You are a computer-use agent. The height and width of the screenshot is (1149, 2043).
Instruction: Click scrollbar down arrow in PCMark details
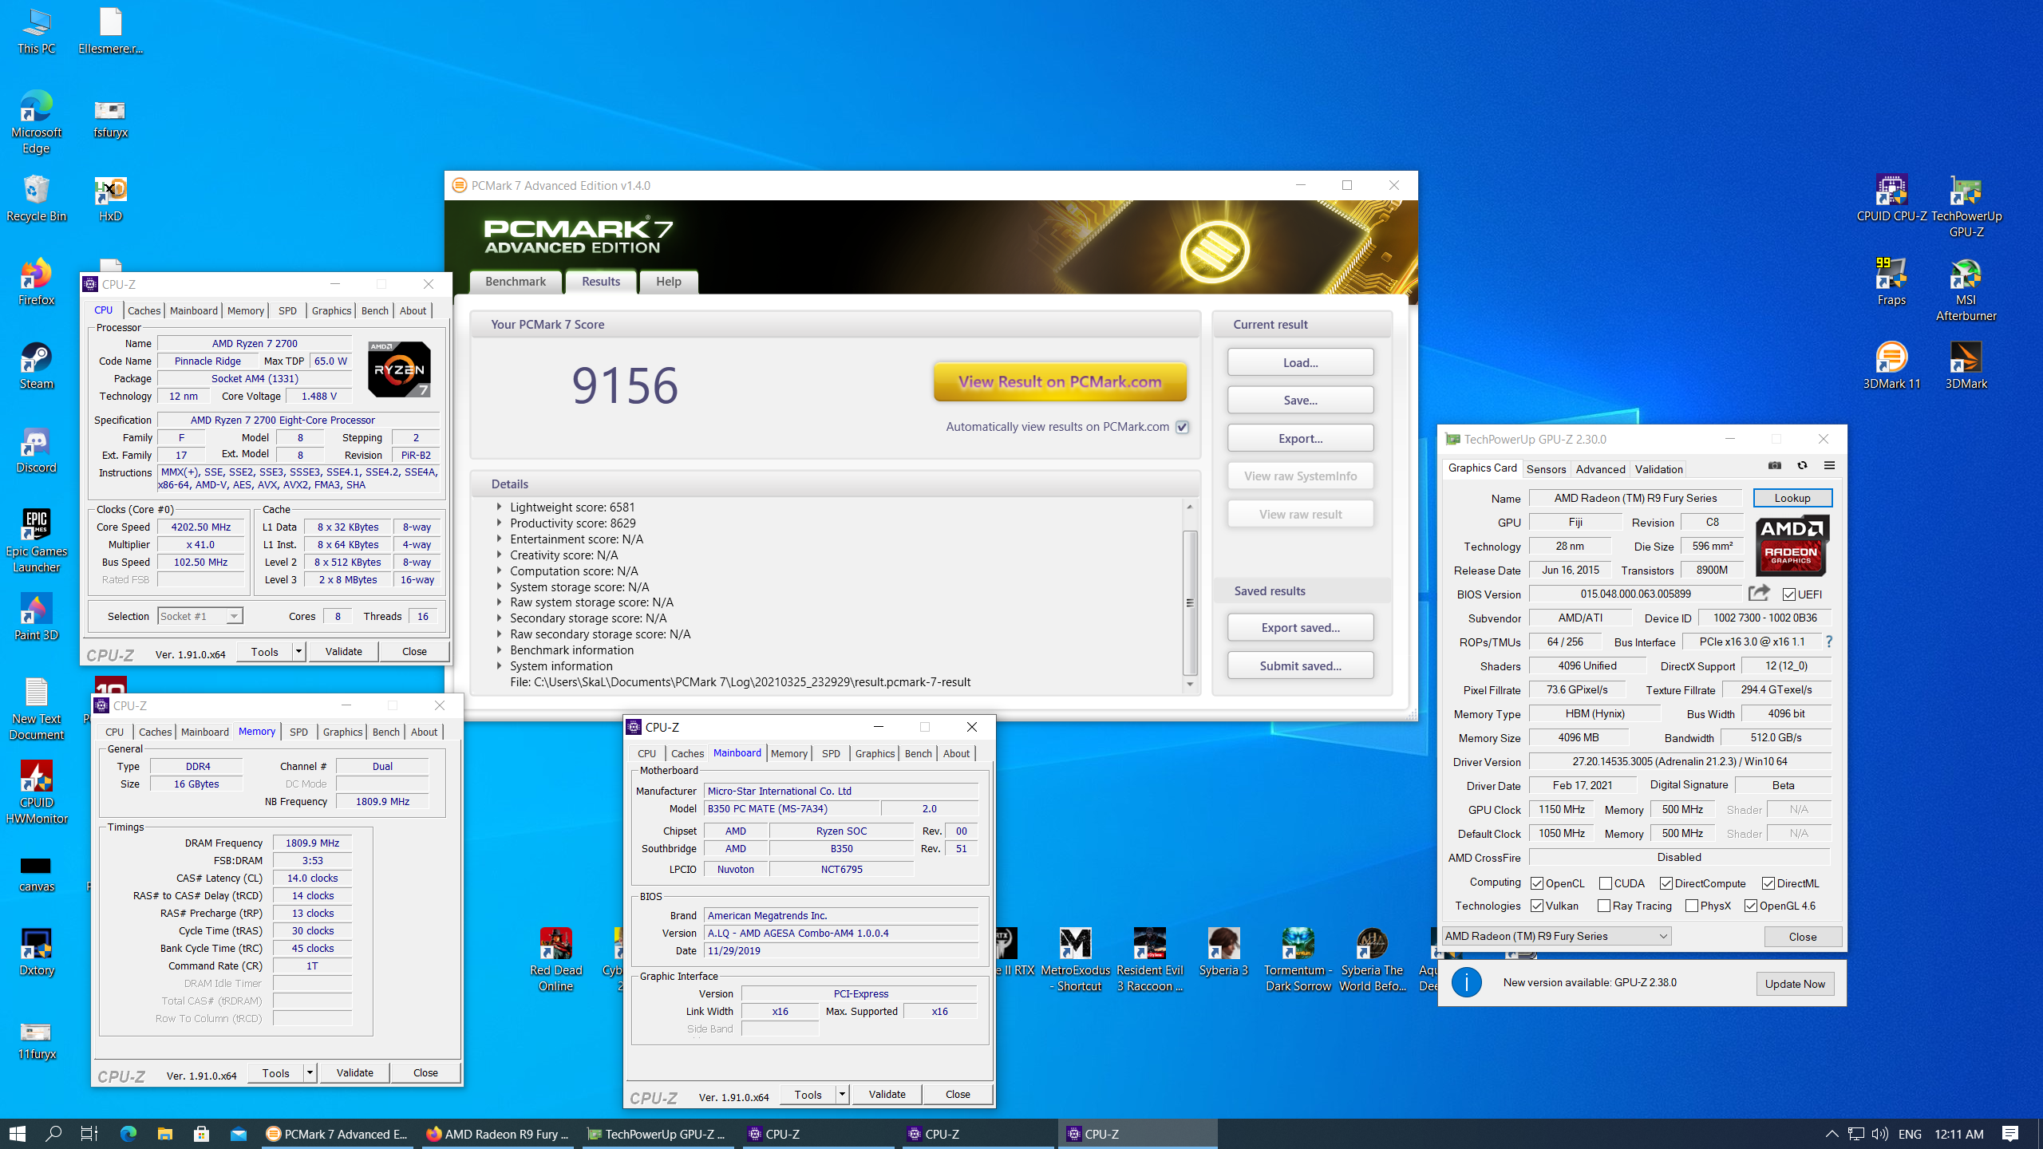click(1189, 684)
